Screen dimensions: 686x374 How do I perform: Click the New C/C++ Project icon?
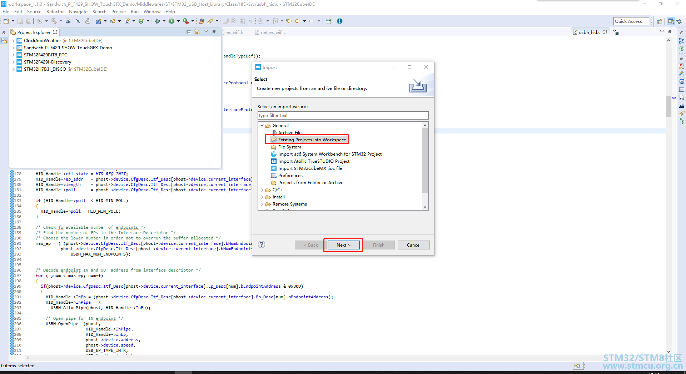(99, 21)
